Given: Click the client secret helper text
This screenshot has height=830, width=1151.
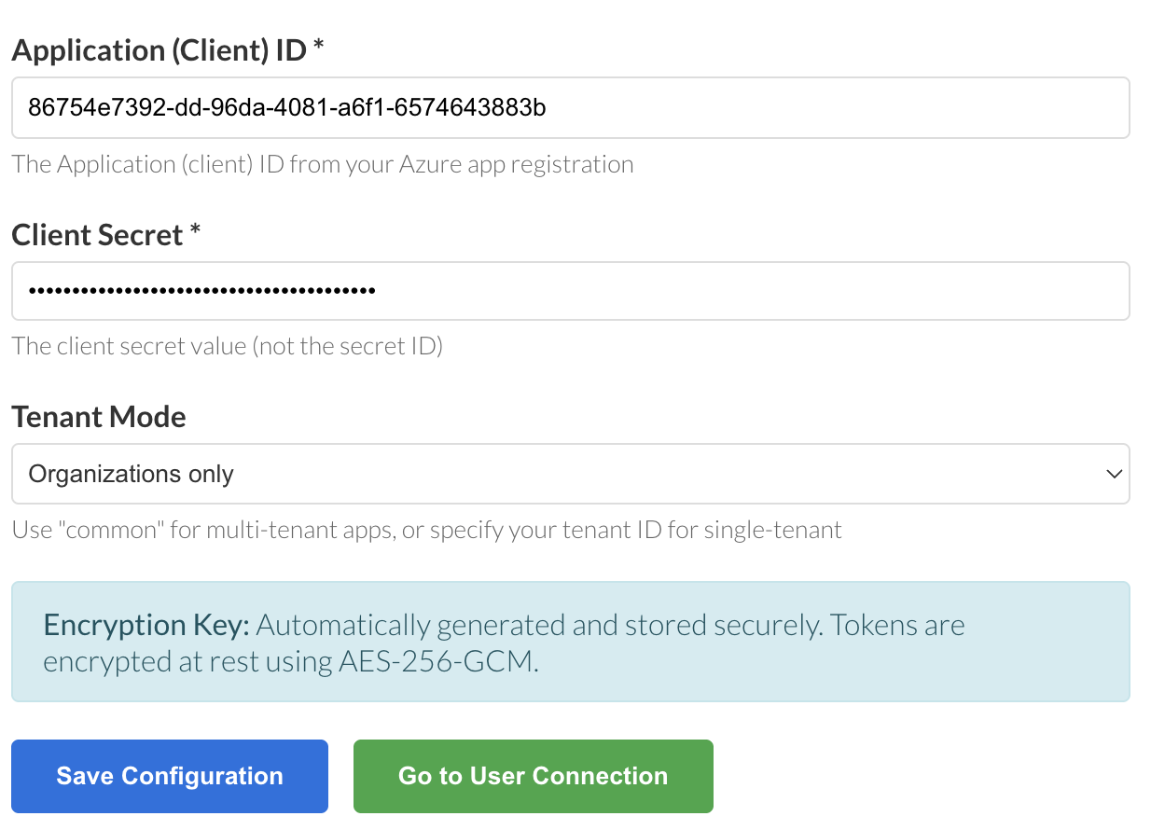Looking at the screenshot, I should click(x=229, y=346).
